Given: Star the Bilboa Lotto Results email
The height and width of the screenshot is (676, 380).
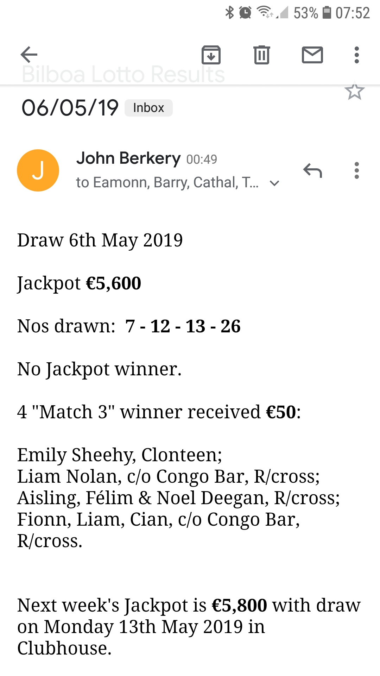Looking at the screenshot, I should [354, 91].
